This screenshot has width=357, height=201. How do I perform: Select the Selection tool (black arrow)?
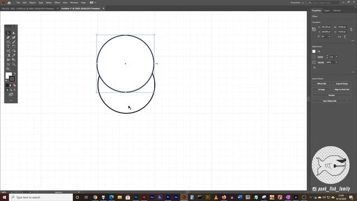(8, 33)
